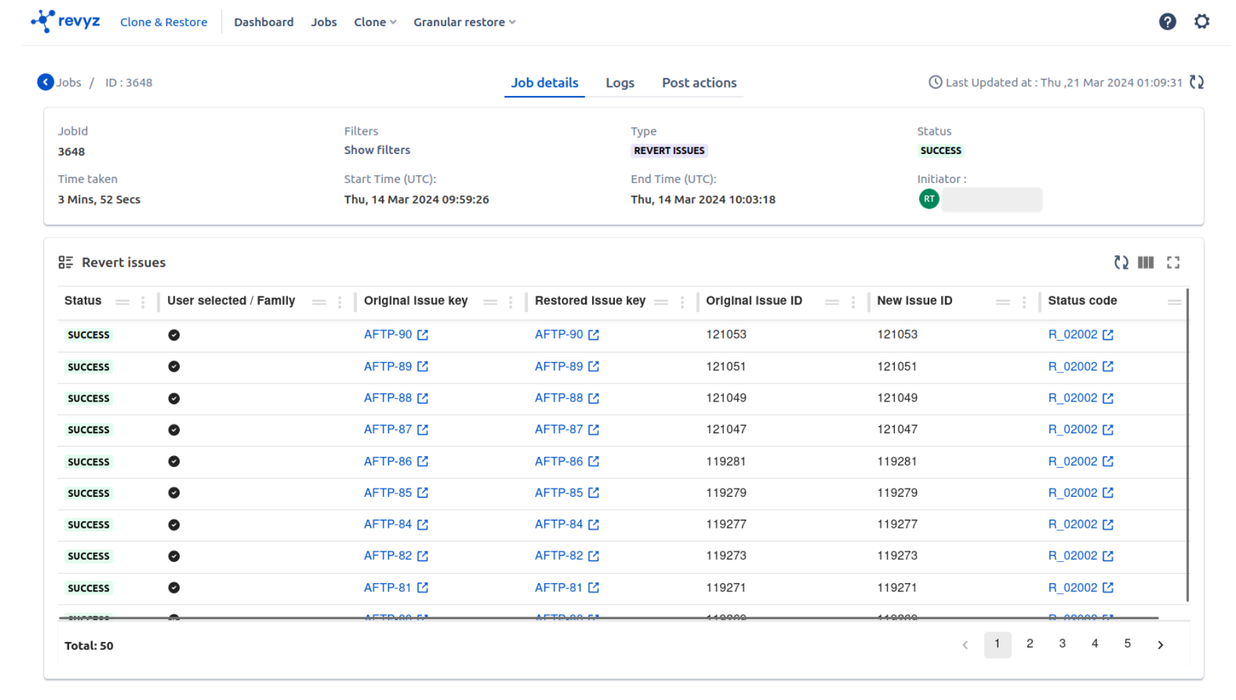Select current page 1 button
Viewport: 1236px width, 700px height.
(997, 644)
